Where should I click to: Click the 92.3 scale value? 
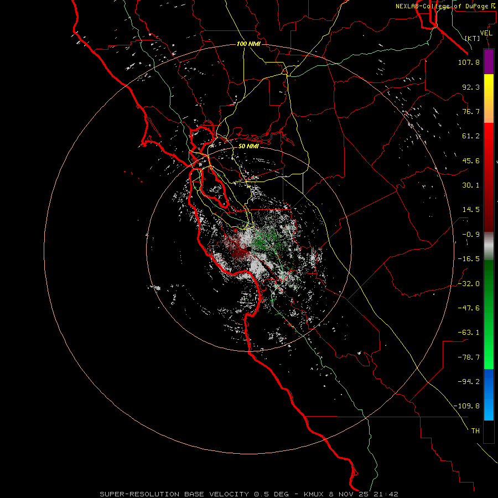(x=471, y=87)
